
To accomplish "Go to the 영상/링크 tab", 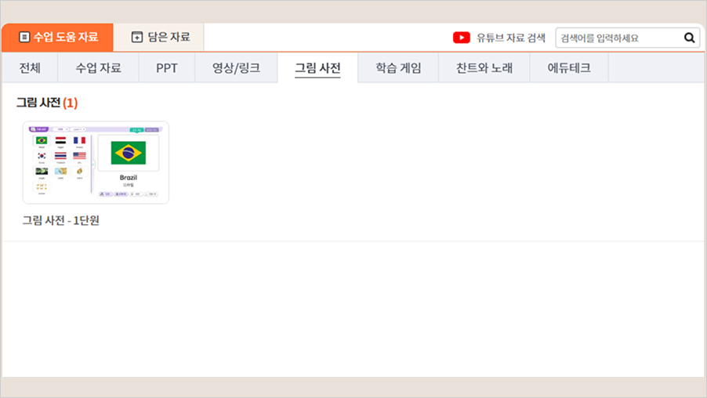I will [x=236, y=68].
